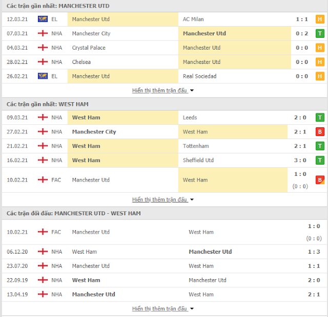Click the England flag in the 09.03.21 row

tap(43, 117)
